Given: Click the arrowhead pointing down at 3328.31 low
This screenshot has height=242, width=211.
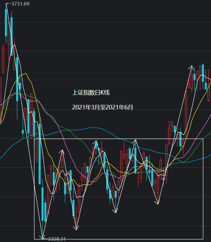Looking at the screenshot, I should [x=42, y=237].
